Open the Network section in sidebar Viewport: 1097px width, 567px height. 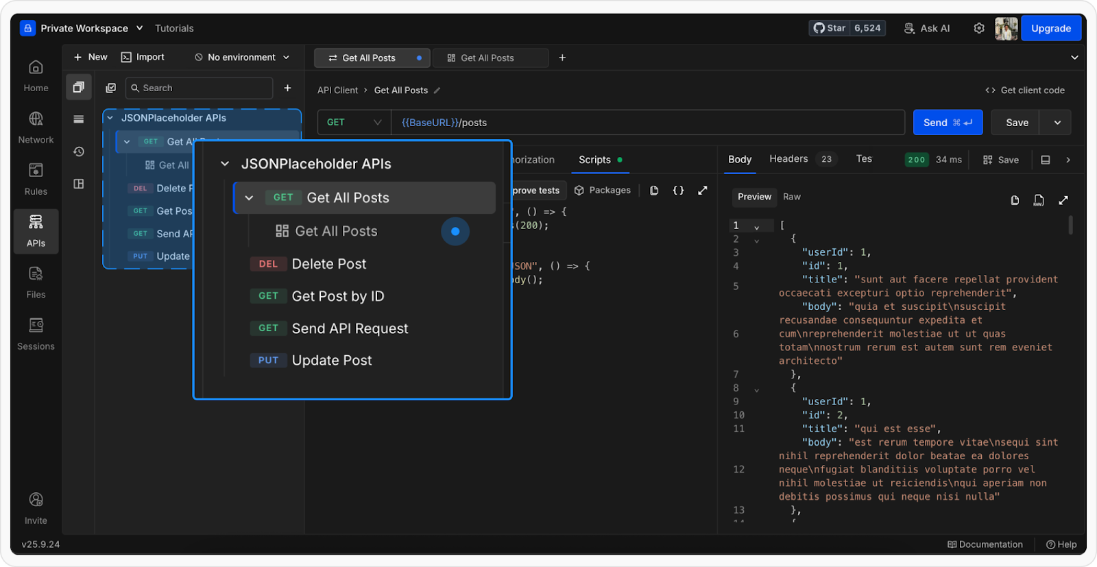click(36, 127)
